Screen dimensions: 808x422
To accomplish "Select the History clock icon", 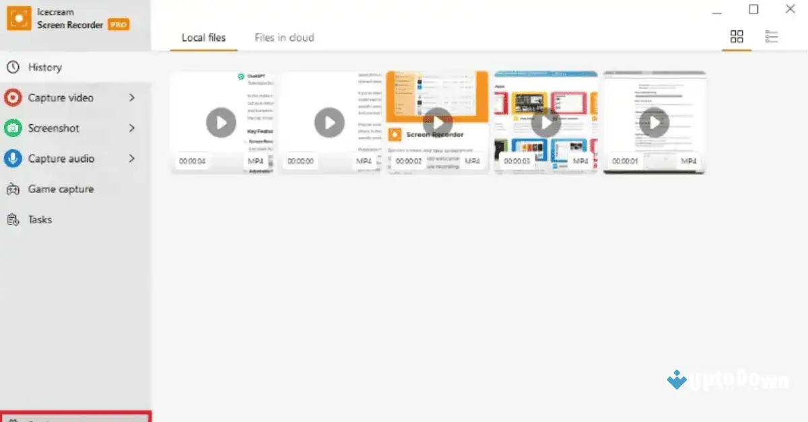I will [12, 67].
